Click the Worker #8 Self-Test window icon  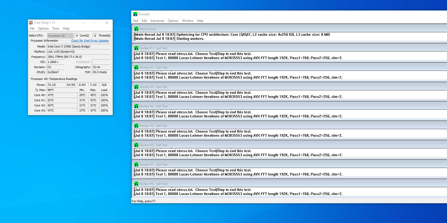point(136,184)
